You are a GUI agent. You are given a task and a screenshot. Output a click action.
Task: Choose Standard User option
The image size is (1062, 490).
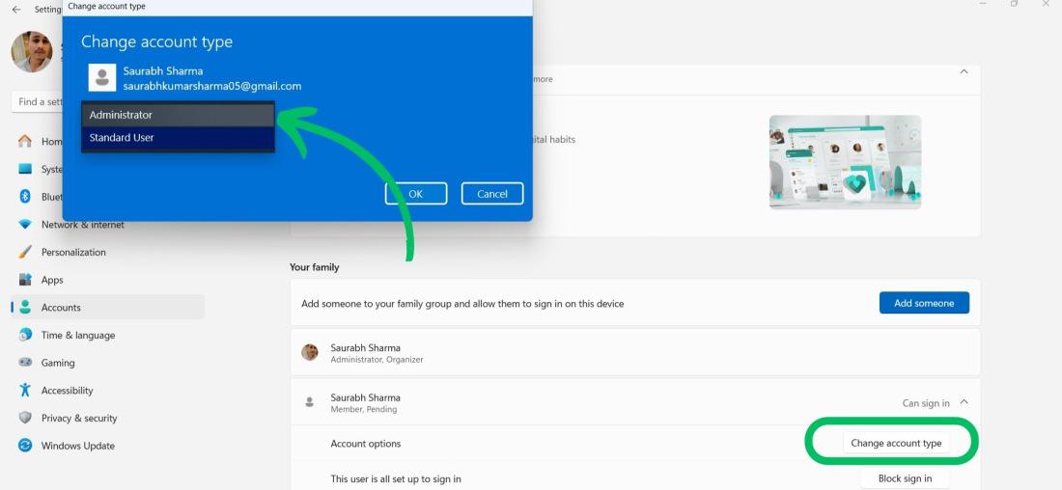point(179,138)
